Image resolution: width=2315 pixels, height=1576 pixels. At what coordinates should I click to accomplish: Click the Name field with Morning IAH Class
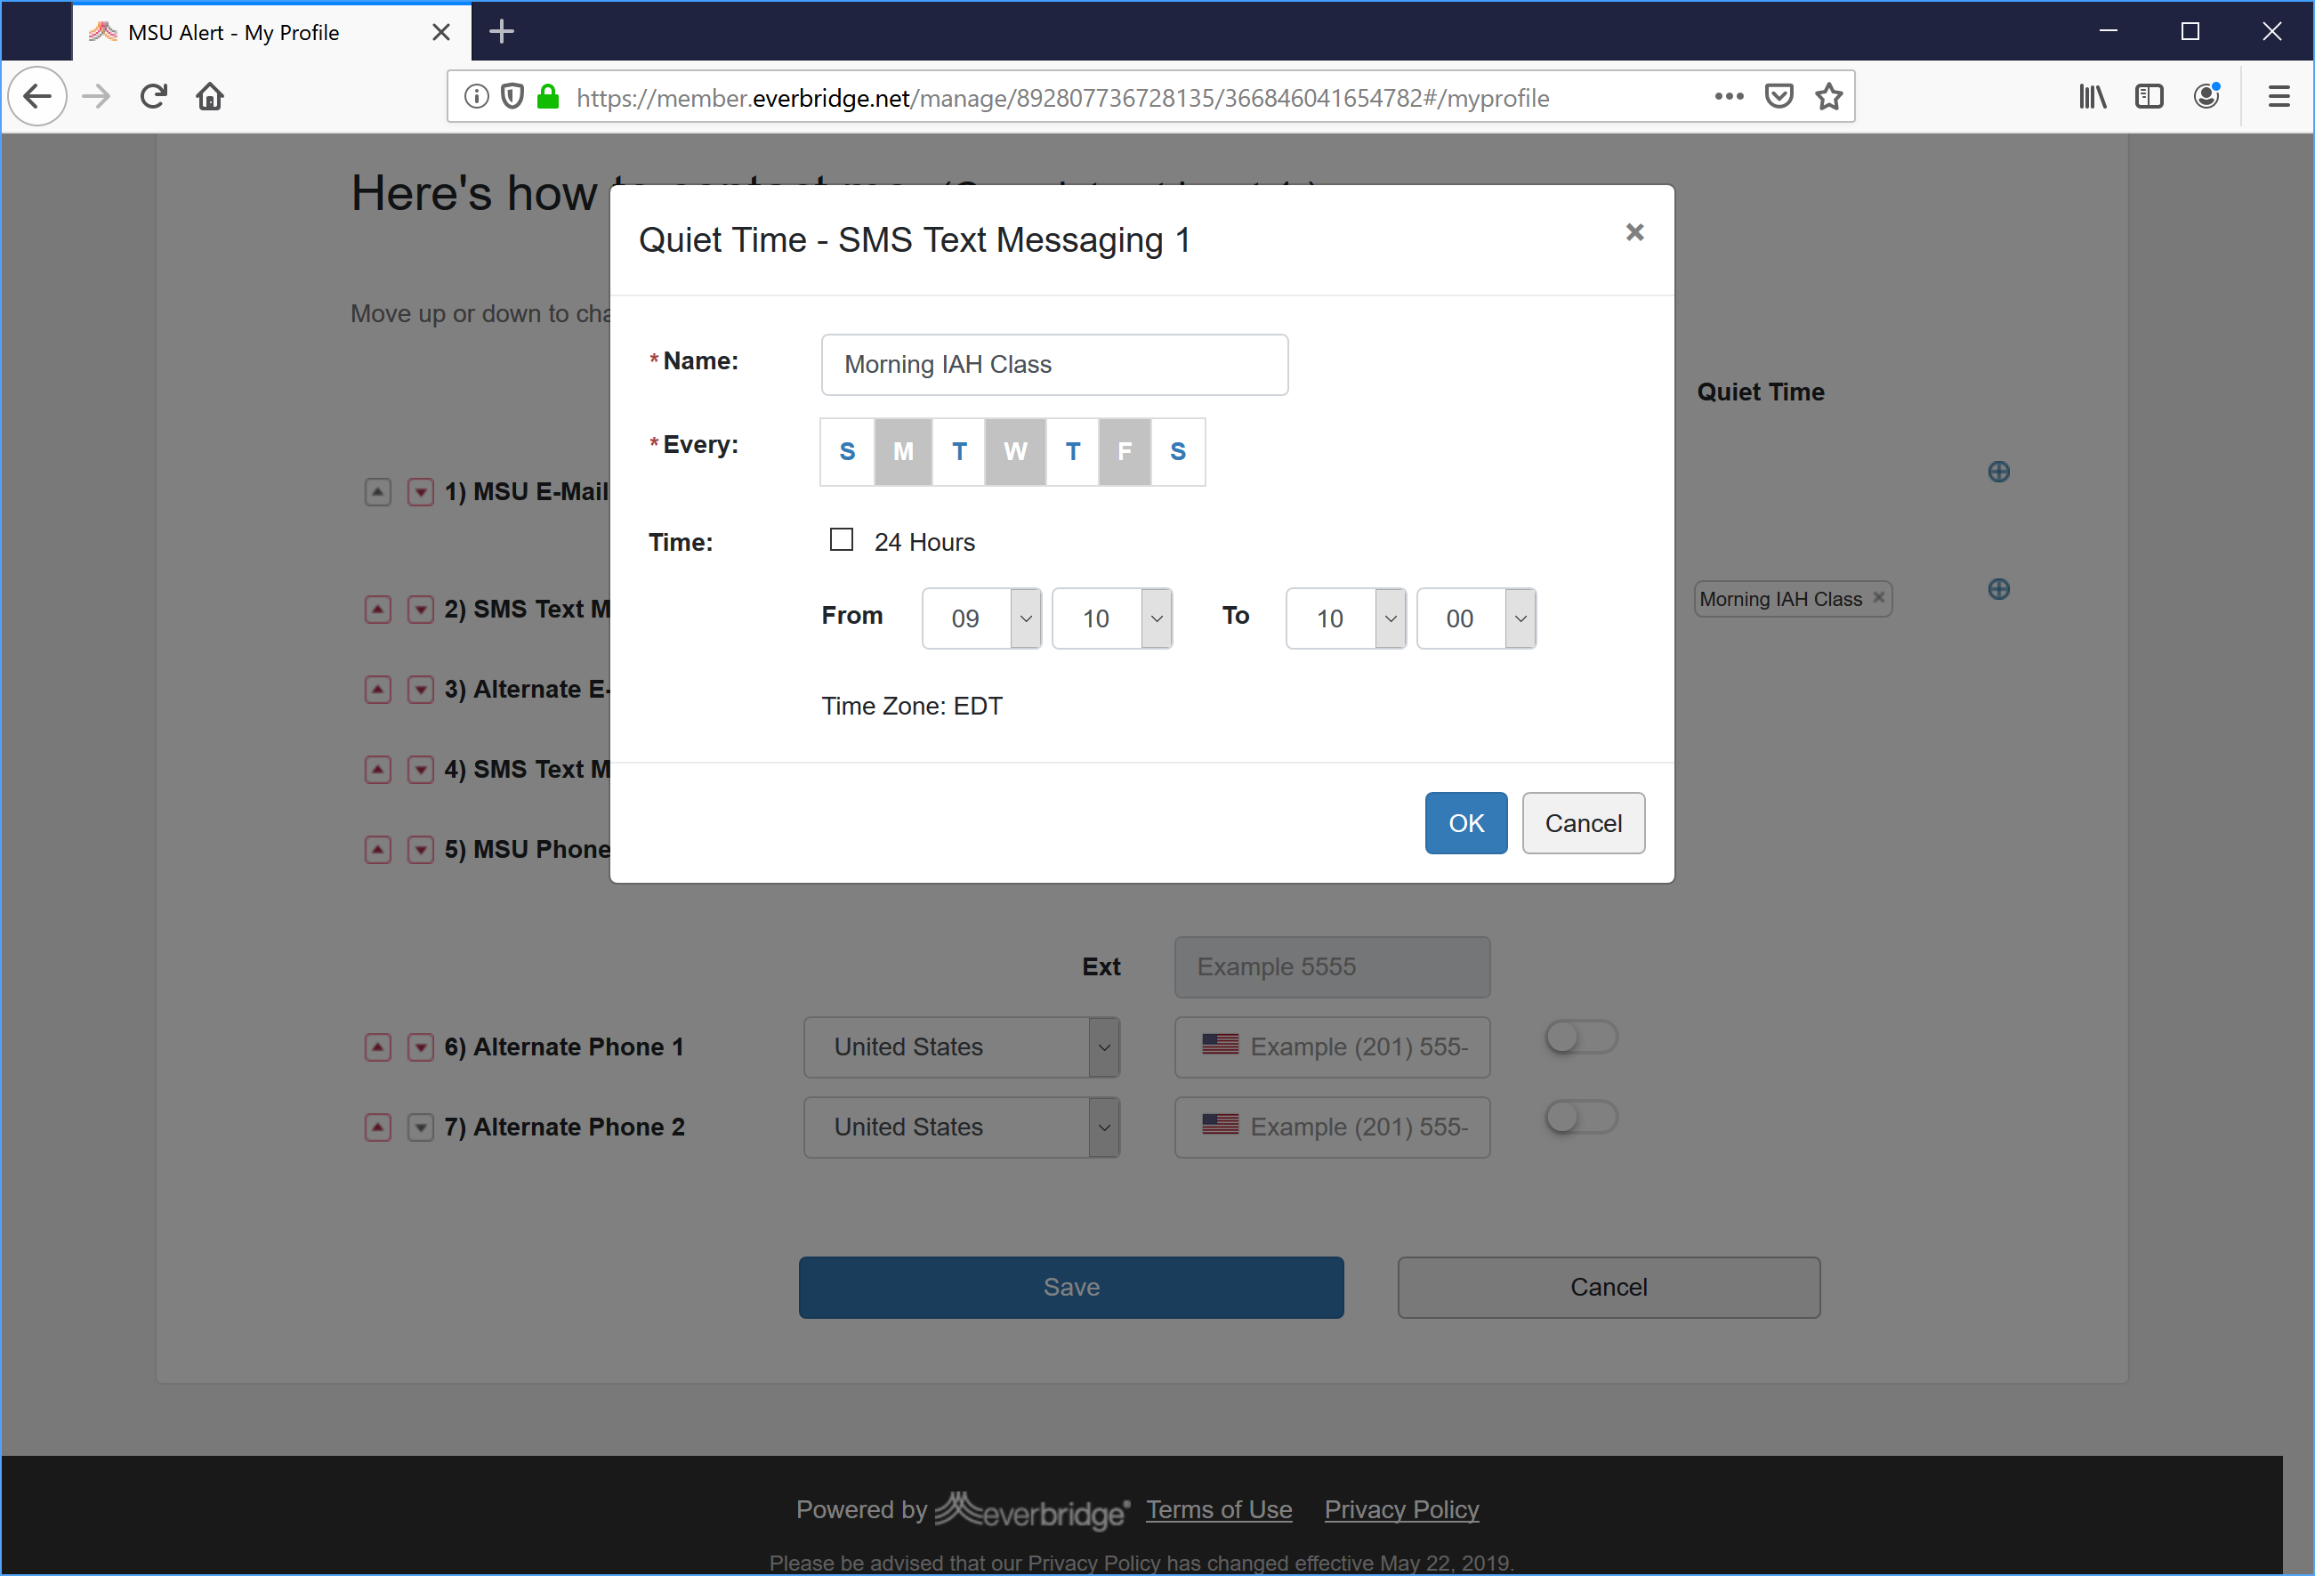[x=1054, y=365]
